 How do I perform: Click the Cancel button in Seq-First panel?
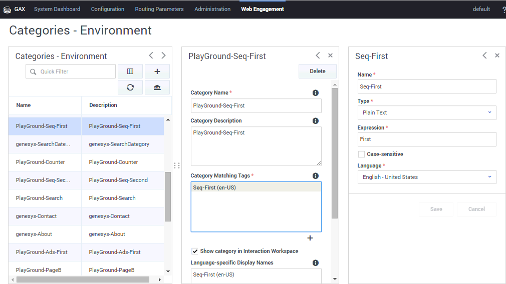click(x=476, y=209)
